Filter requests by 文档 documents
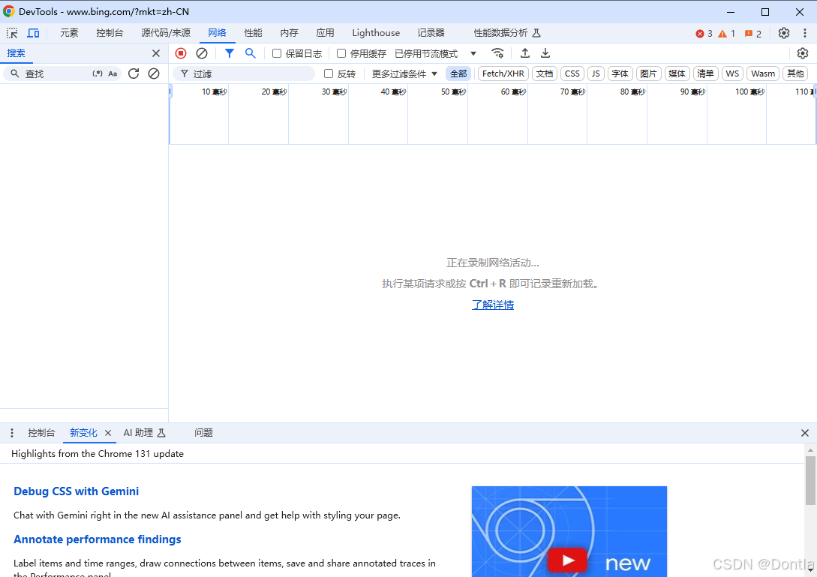Image resolution: width=817 pixels, height=577 pixels. click(545, 74)
